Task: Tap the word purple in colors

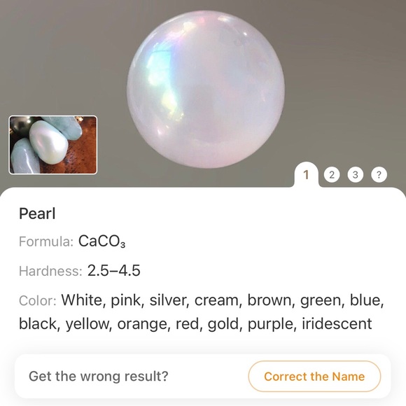Action: [x=272, y=324]
